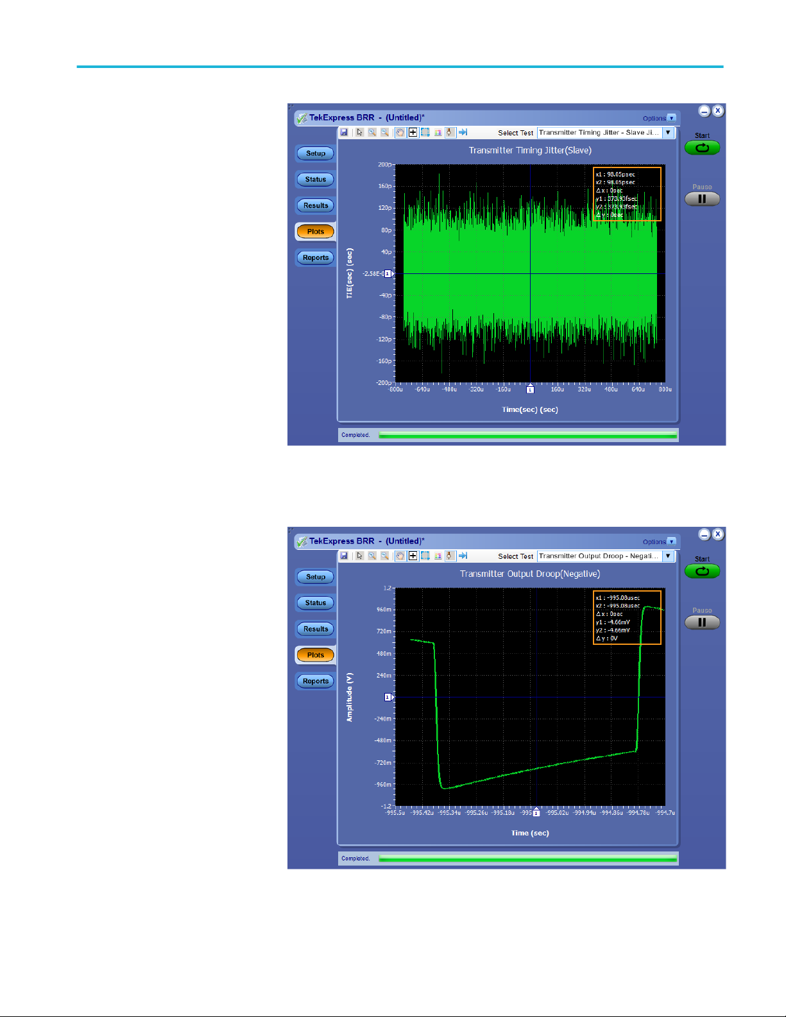Select the pointer arrow tool in Timing Jitter window

click(x=359, y=132)
